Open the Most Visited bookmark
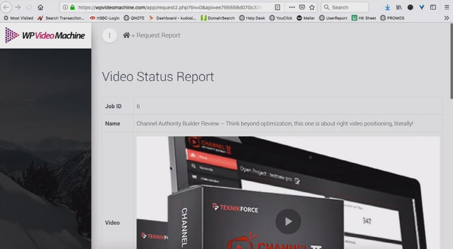The height and width of the screenshot is (249, 453). pyautogui.click(x=18, y=18)
